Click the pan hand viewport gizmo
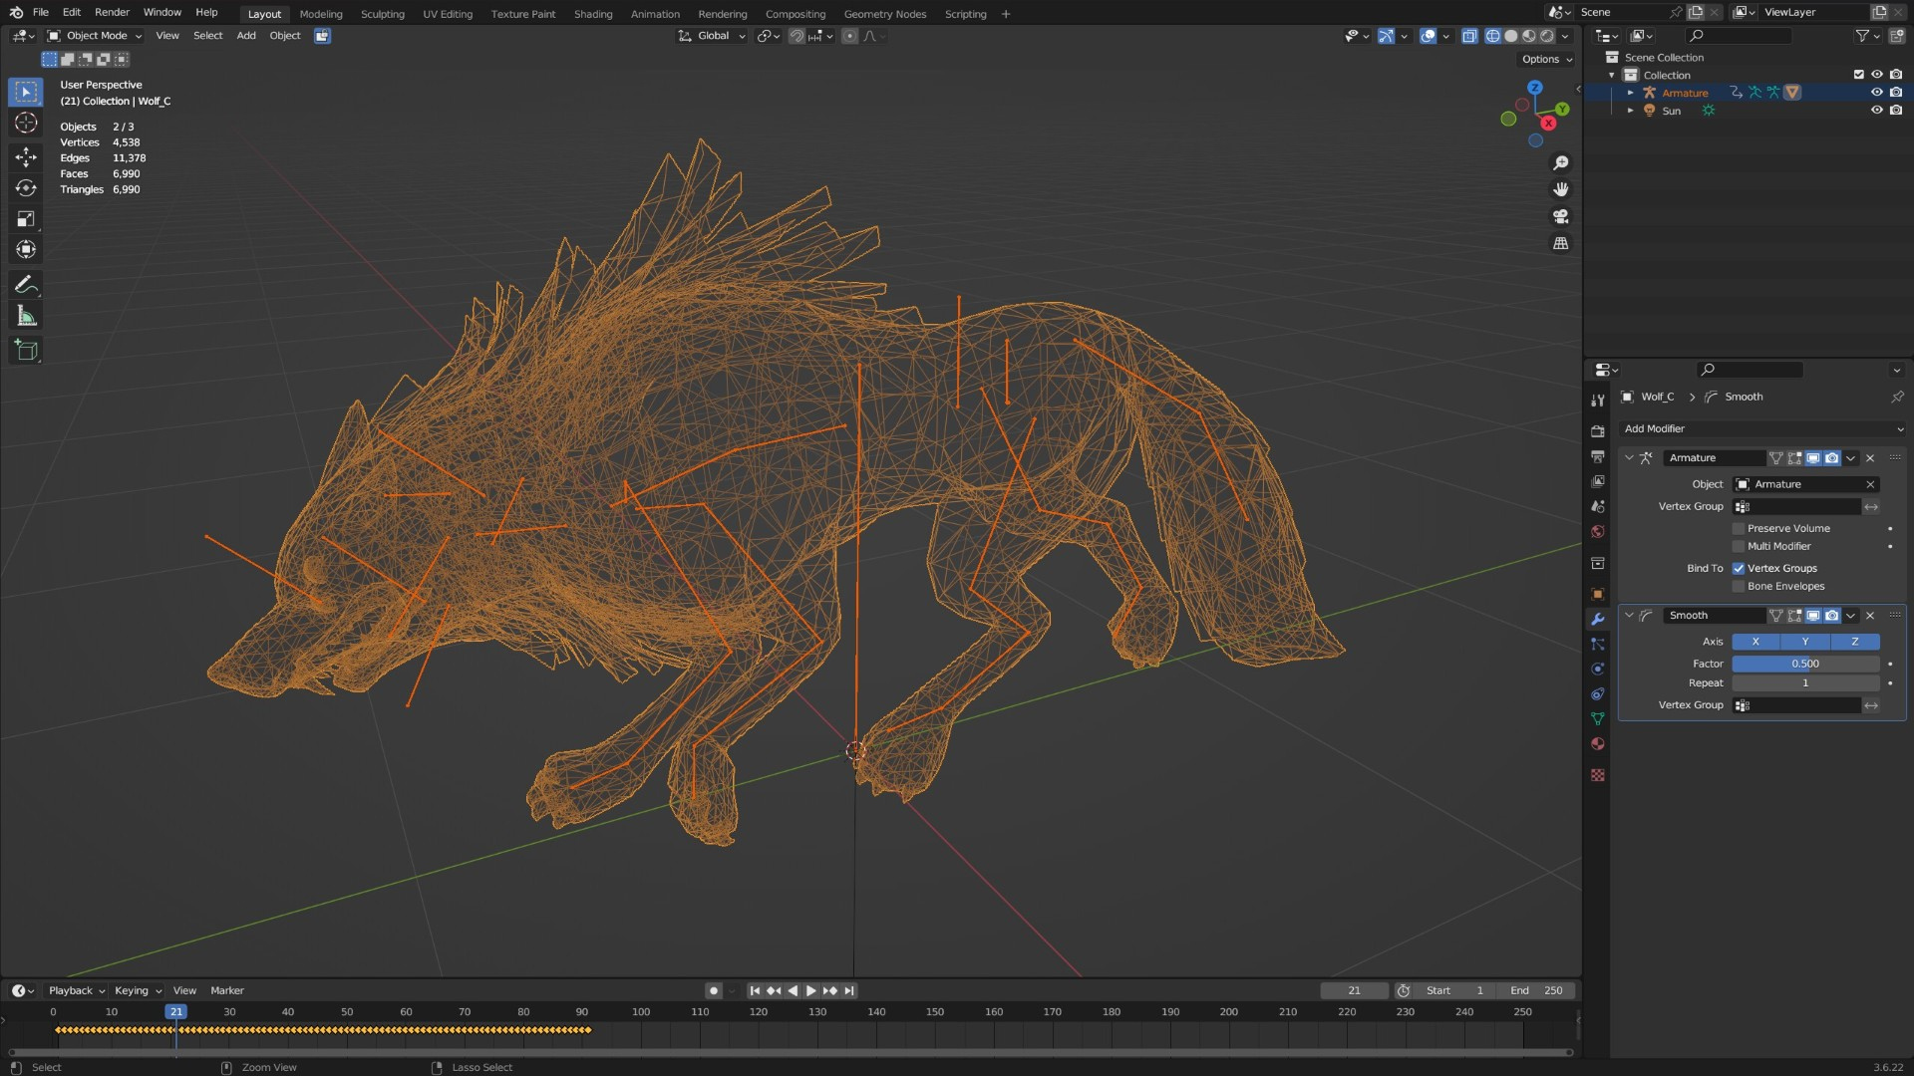Viewport: 1914px width, 1076px height. 1561,189
